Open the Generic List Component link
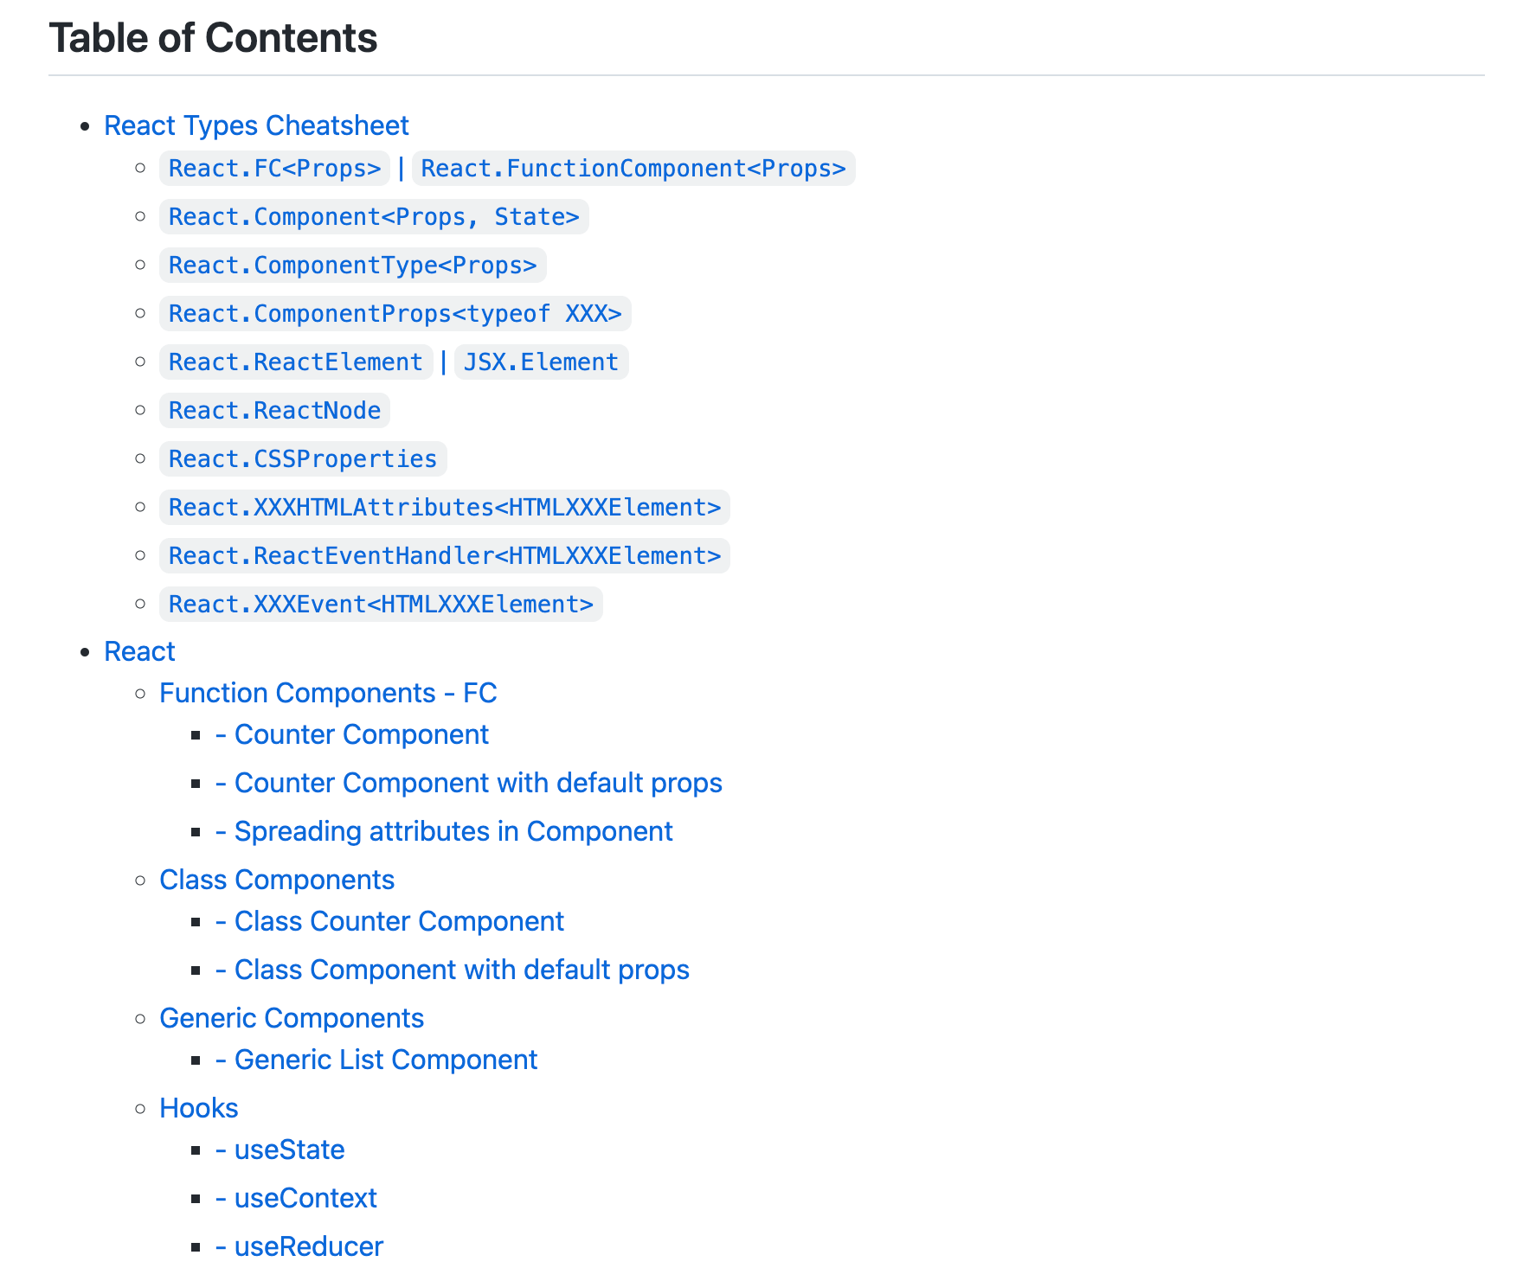Image resolution: width=1523 pixels, height=1268 pixels. click(x=385, y=1060)
